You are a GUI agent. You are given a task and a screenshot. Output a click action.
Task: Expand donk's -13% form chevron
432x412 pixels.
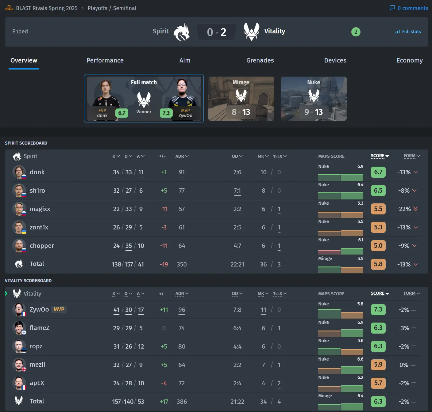(x=415, y=172)
